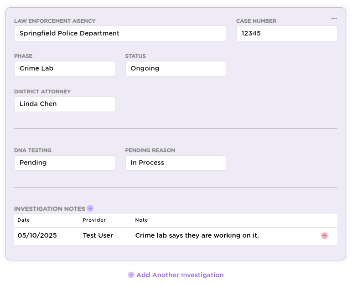Click the note text about crime lab
352x285 pixels.
(x=197, y=235)
